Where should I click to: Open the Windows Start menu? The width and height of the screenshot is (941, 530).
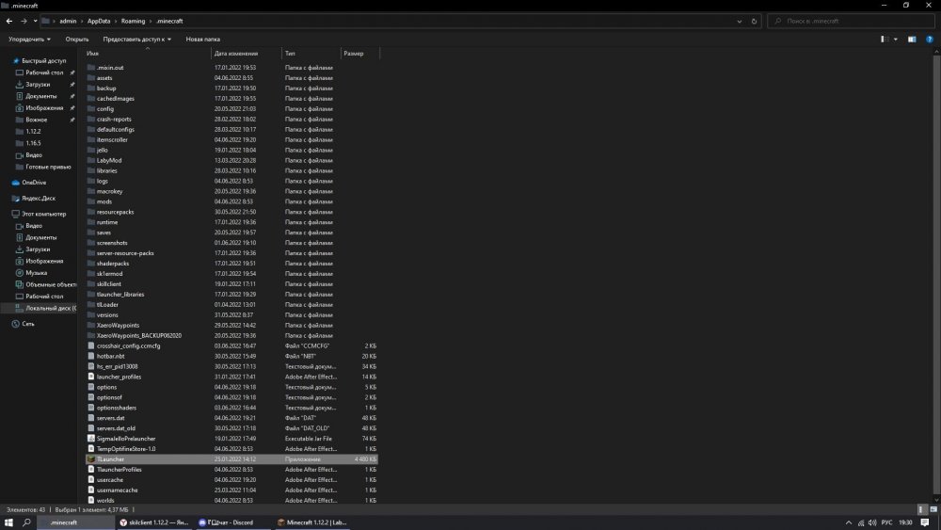pyautogui.click(x=8, y=522)
